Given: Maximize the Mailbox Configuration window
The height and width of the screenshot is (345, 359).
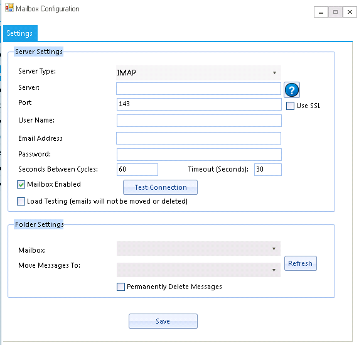Looking at the screenshot, I should [335, 12].
